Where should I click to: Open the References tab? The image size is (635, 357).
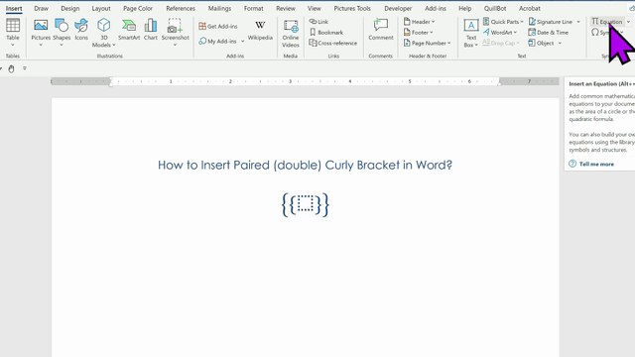(181, 8)
